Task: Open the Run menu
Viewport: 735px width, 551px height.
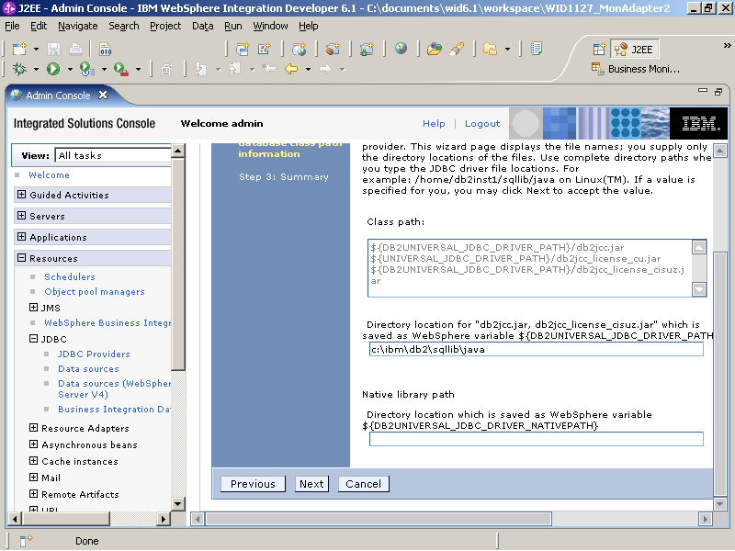Action: 233,26
